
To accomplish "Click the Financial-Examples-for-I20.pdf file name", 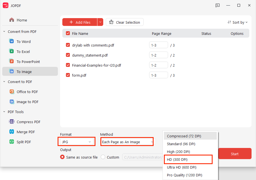I will 97,65.
